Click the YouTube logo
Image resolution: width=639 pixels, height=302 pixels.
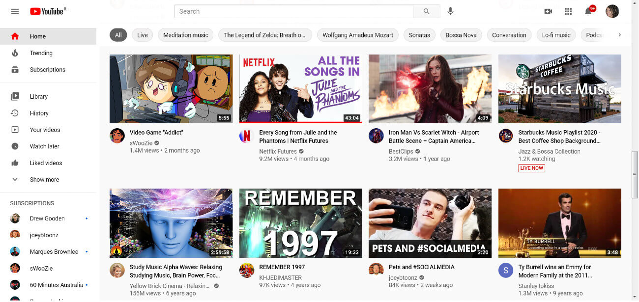click(47, 11)
